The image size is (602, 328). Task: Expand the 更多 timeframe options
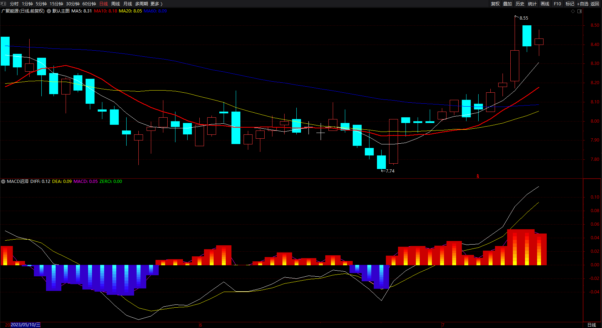coord(156,4)
